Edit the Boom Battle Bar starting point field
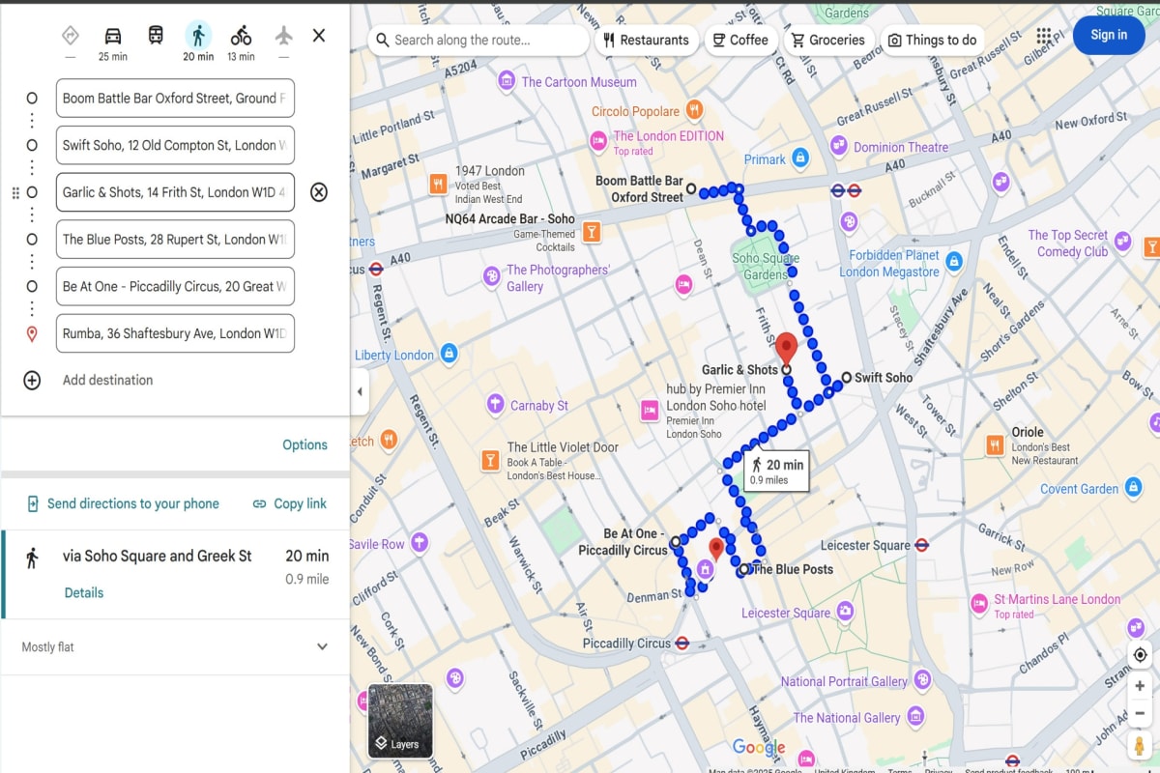The height and width of the screenshot is (773, 1160). pos(175,99)
